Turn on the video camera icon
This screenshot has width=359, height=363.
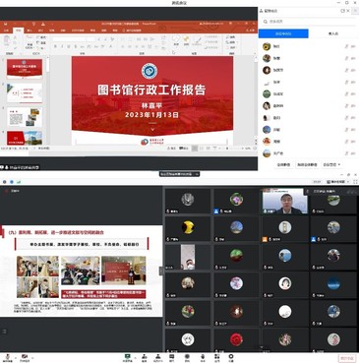25,357
